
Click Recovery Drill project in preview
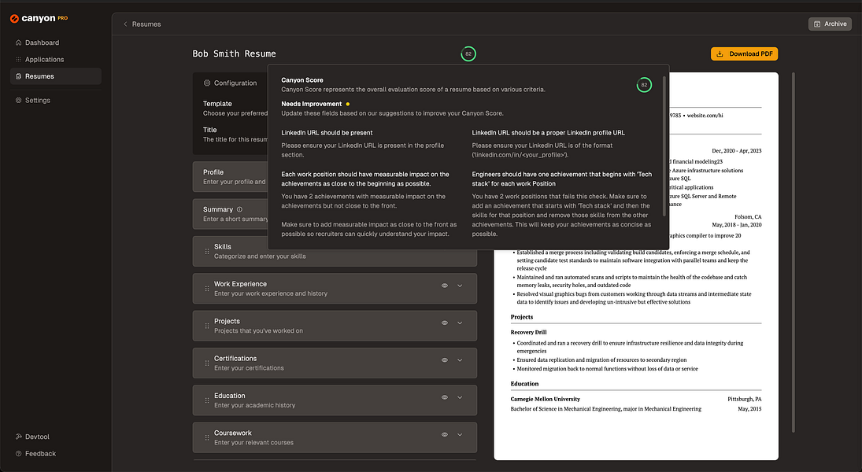(x=528, y=332)
